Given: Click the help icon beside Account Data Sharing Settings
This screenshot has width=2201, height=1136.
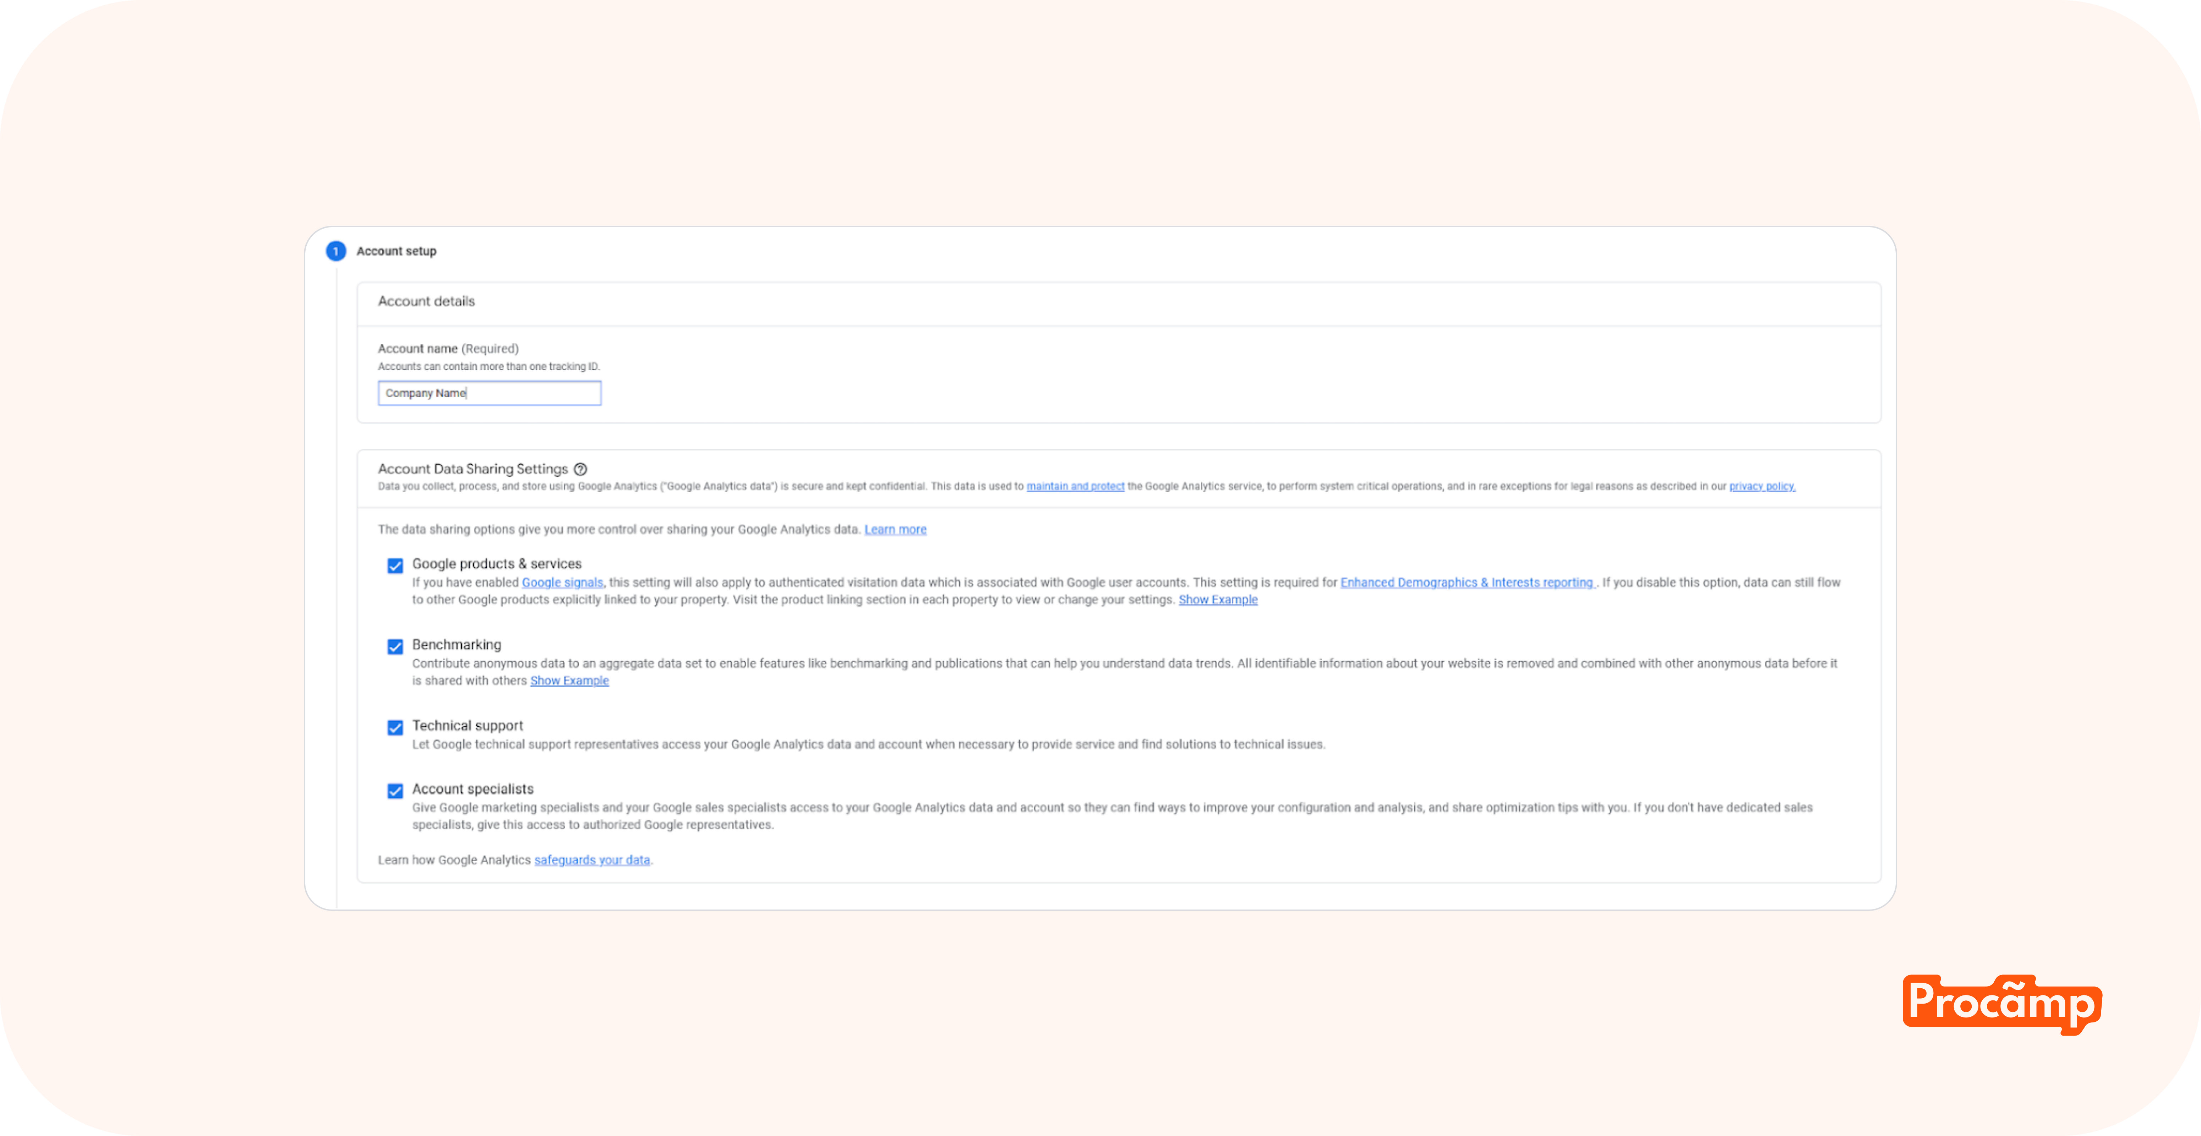Looking at the screenshot, I should click(580, 469).
